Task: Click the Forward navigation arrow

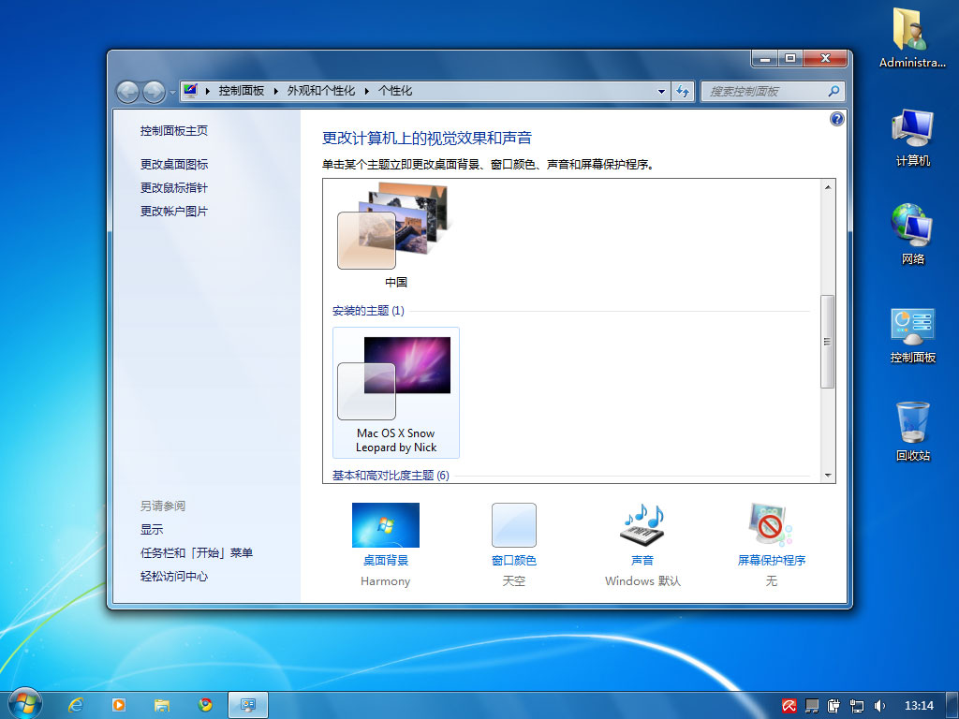Action: pos(154,93)
